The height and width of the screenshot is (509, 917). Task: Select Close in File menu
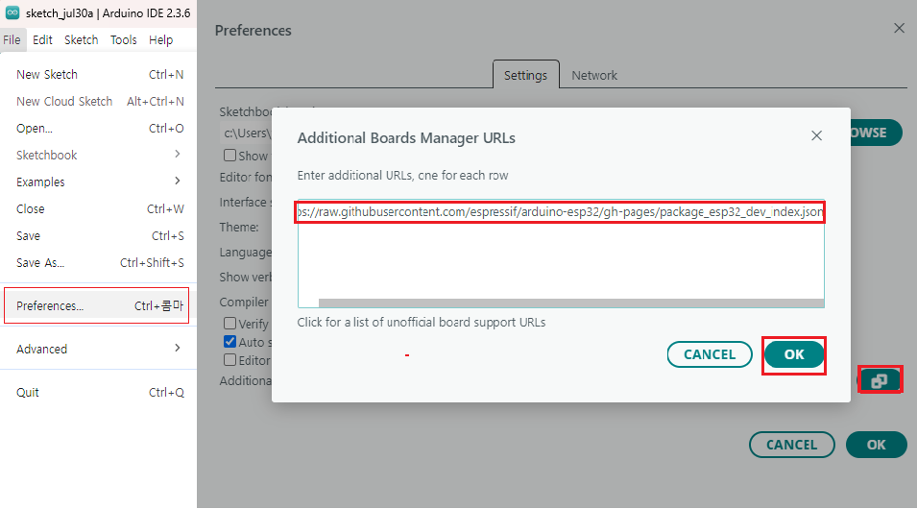coord(98,209)
